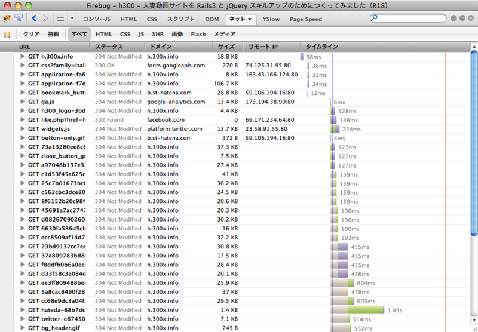Expand the GET twitter-e67450 request
This screenshot has height=332, width=478.
(x=23, y=319)
